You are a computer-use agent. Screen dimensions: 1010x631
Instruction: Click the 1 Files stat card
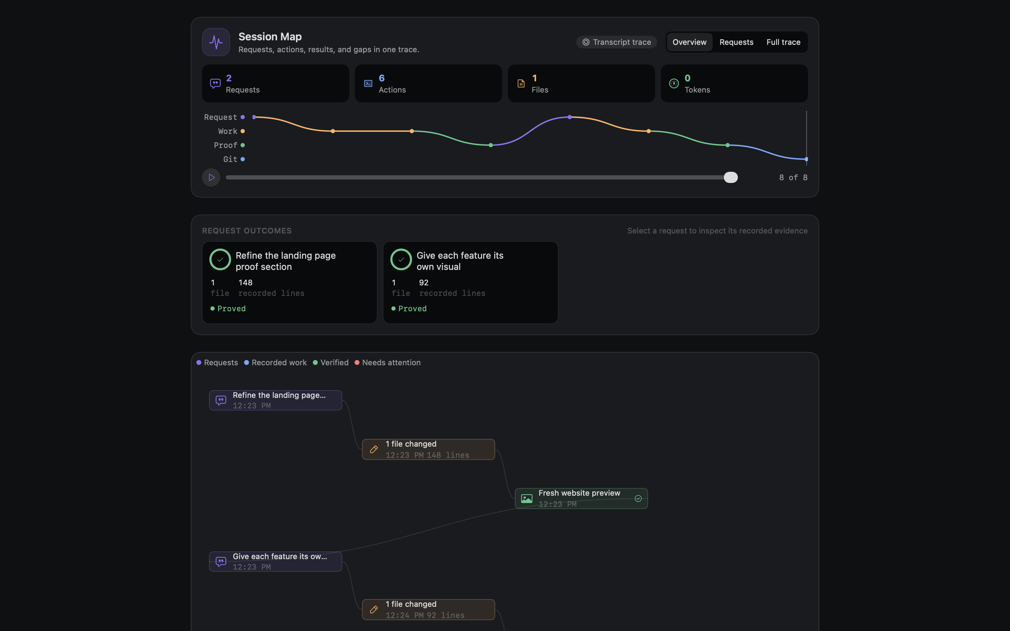tap(581, 83)
